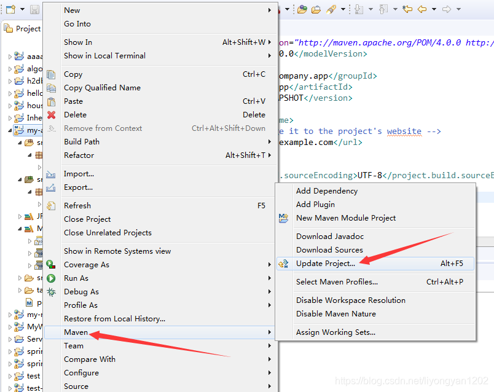The width and height of the screenshot is (494, 392).
Task: Click the Copy Qualified Name icon
Action: [x=51, y=88]
